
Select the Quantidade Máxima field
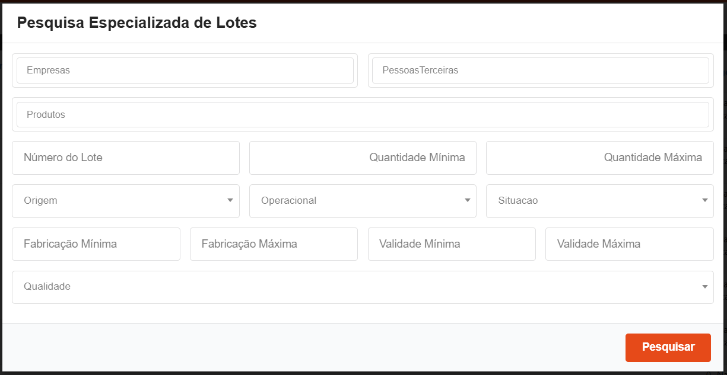tap(599, 158)
